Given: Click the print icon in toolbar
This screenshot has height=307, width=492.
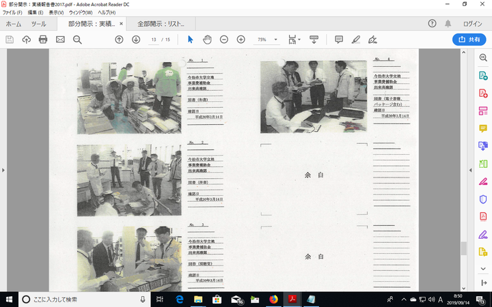Looking at the screenshot, I should [43, 40].
